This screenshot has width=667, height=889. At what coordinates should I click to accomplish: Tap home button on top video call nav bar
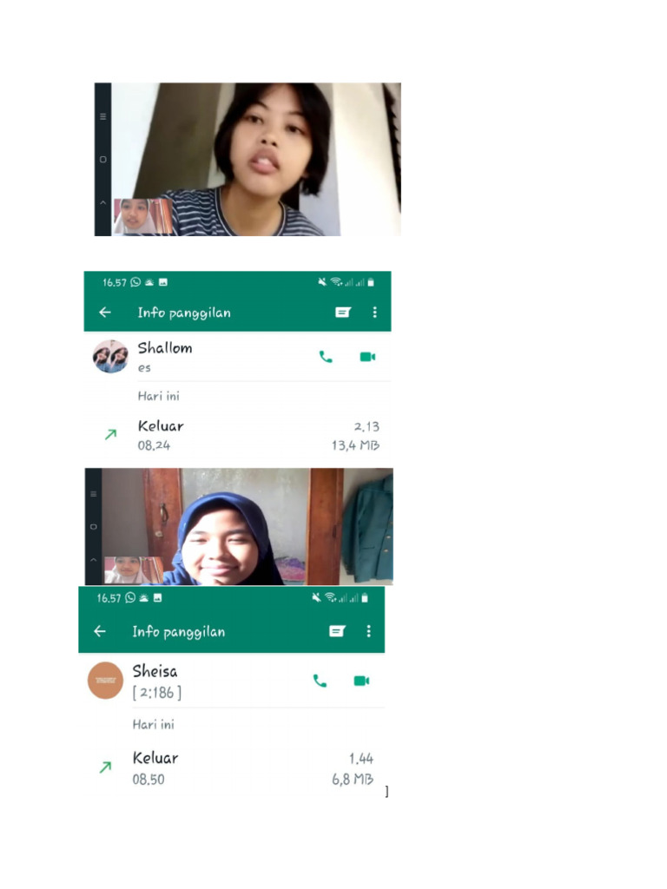102,160
